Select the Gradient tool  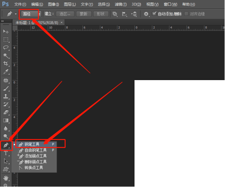point(6,120)
